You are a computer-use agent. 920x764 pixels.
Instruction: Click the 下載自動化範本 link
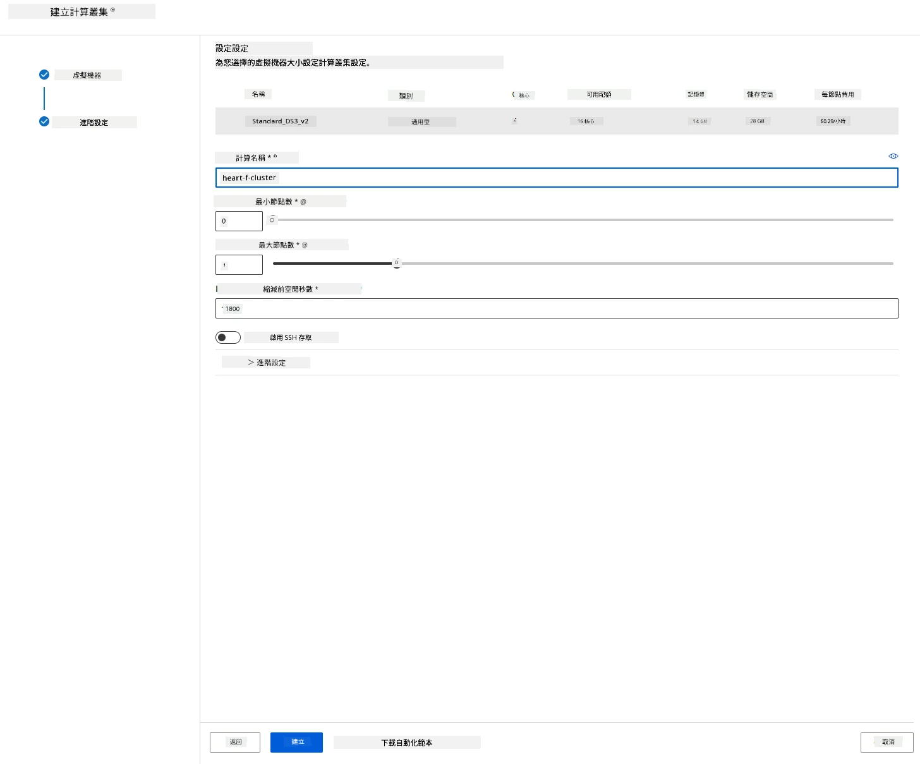(407, 743)
